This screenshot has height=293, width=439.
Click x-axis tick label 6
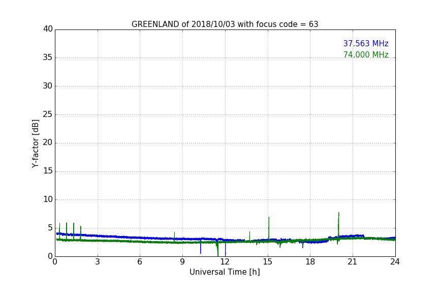click(140, 262)
